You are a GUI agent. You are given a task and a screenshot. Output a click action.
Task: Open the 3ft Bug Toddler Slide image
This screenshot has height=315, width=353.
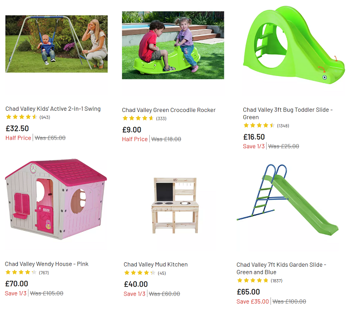click(x=294, y=45)
